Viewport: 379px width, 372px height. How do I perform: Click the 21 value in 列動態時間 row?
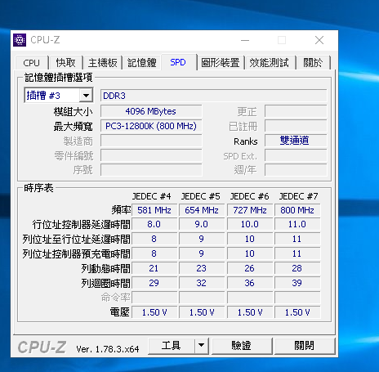154,268
